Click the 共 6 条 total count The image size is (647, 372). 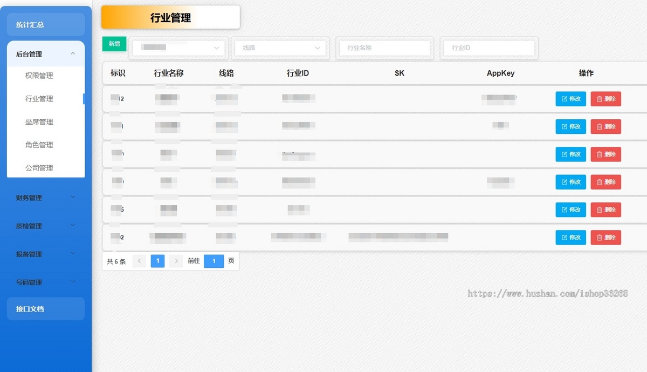click(116, 261)
